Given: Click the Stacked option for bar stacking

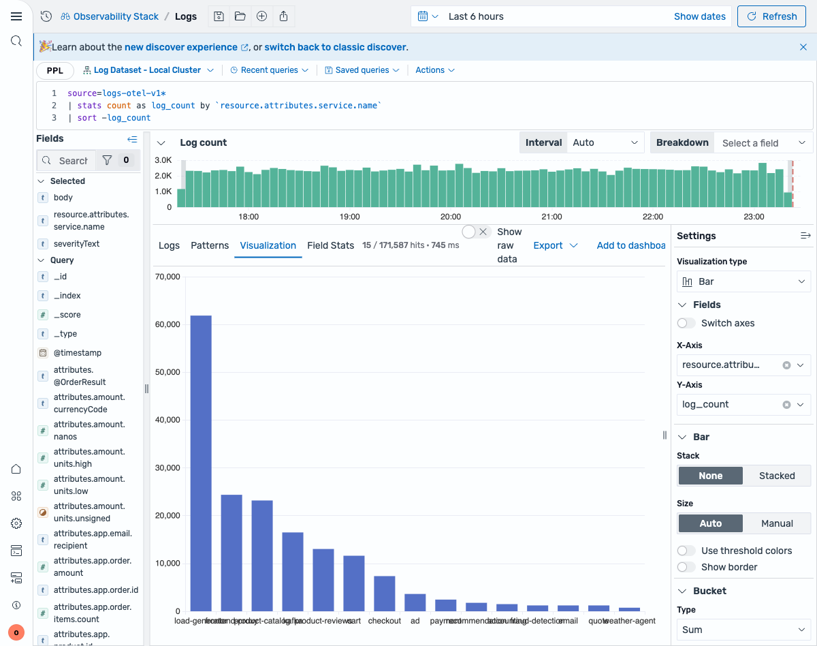Looking at the screenshot, I should (x=776, y=475).
